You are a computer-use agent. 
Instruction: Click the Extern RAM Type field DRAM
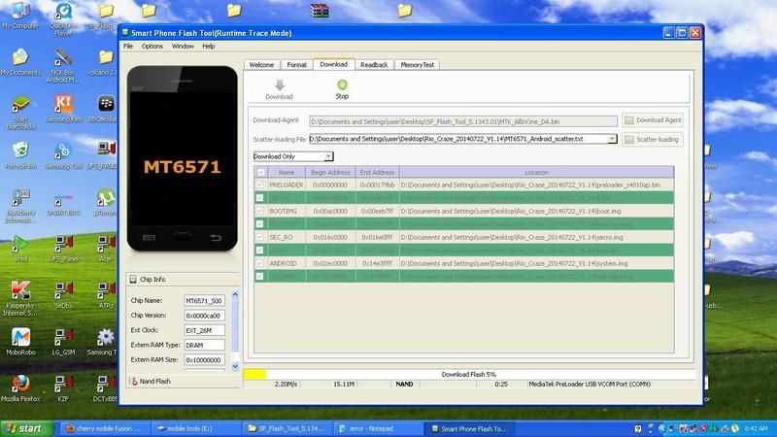[x=204, y=346]
